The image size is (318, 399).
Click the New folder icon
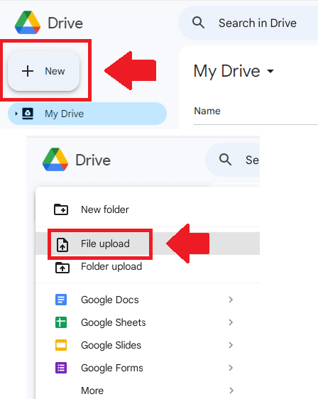click(61, 209)
